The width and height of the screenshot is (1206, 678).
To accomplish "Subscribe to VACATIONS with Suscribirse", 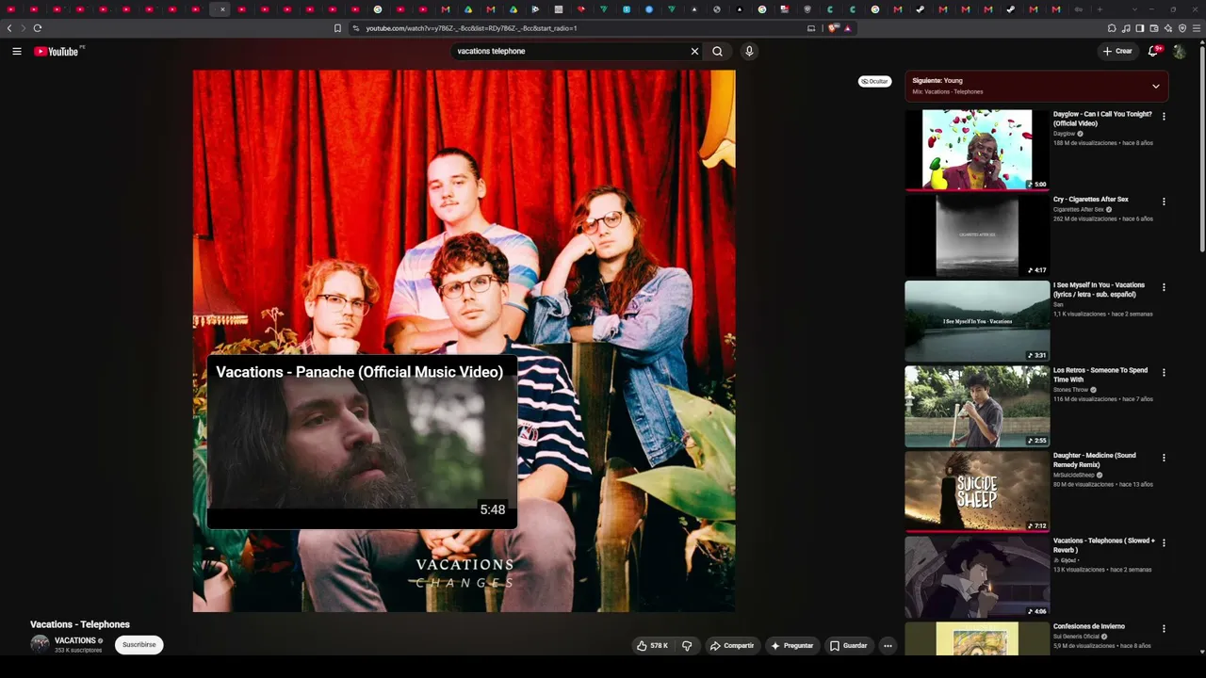I will pyautogui.click(x=139, y=645).
